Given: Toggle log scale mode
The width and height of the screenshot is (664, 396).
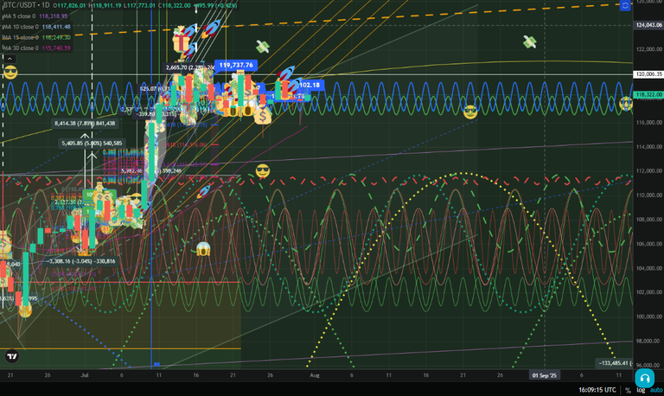Looking at the screenshot, I should [x=641, y=390].
